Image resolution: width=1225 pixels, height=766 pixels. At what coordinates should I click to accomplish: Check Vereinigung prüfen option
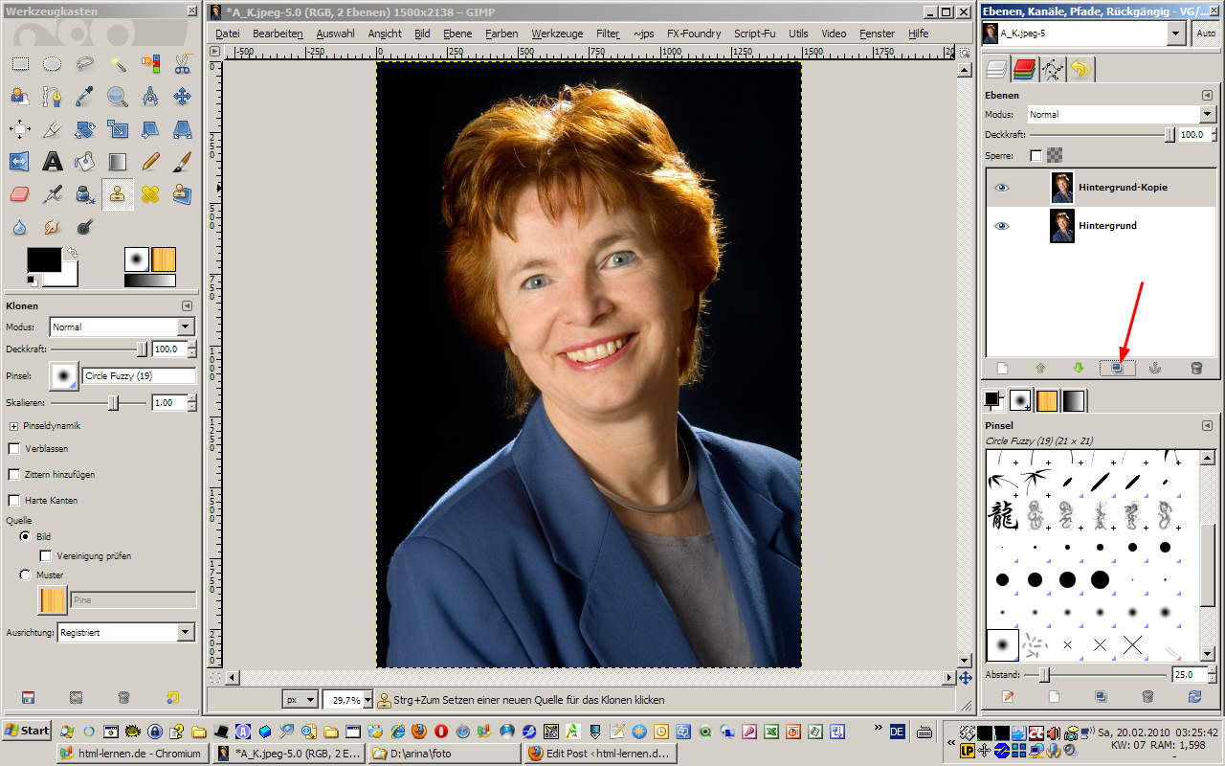(x=45, y=555)
